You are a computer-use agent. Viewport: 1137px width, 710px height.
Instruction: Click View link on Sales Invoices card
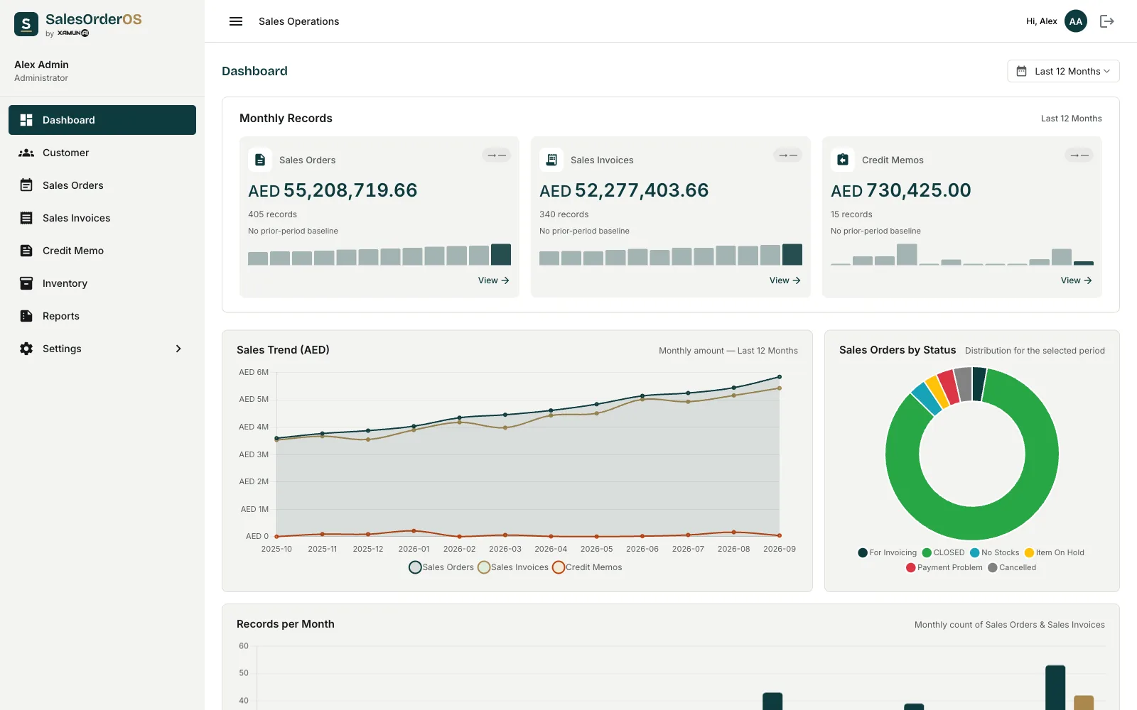(x=785, y=280)
